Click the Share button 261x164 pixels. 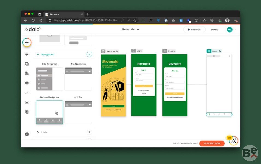214,30
